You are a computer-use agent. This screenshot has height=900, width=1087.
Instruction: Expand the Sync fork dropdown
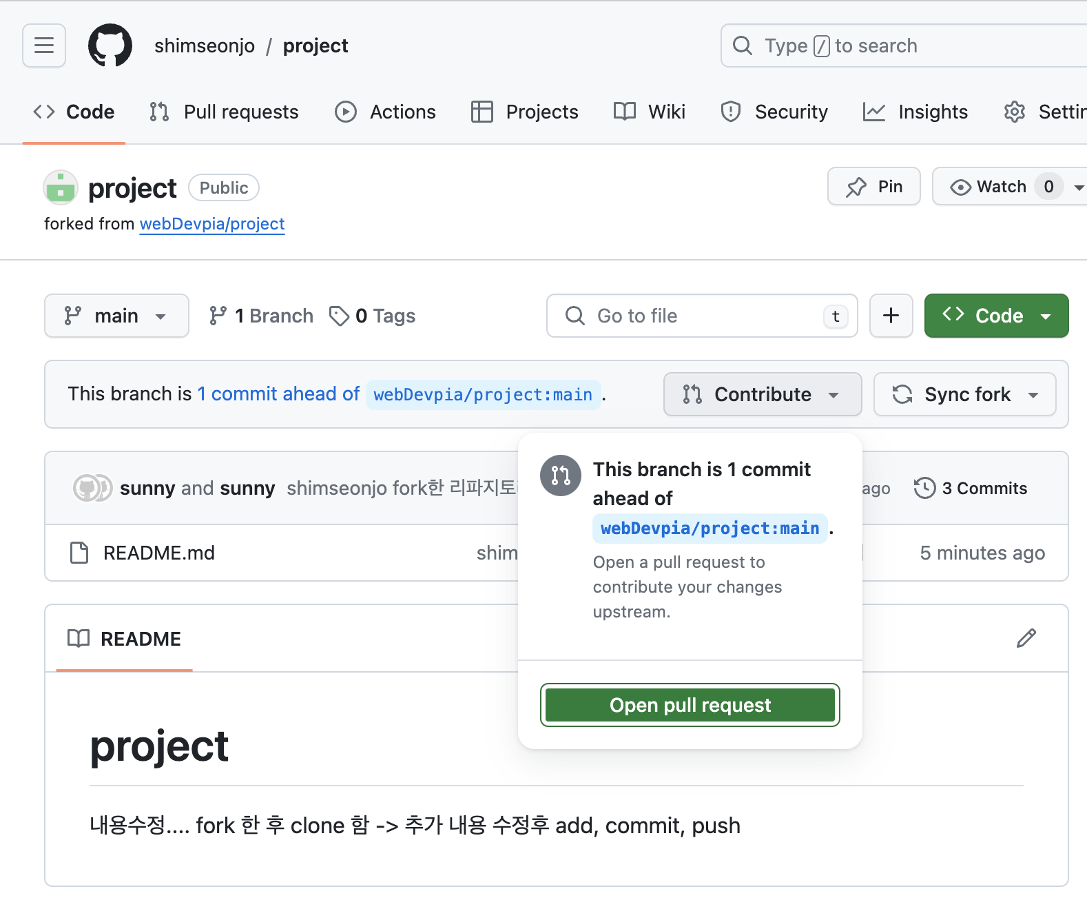point(964,394)
